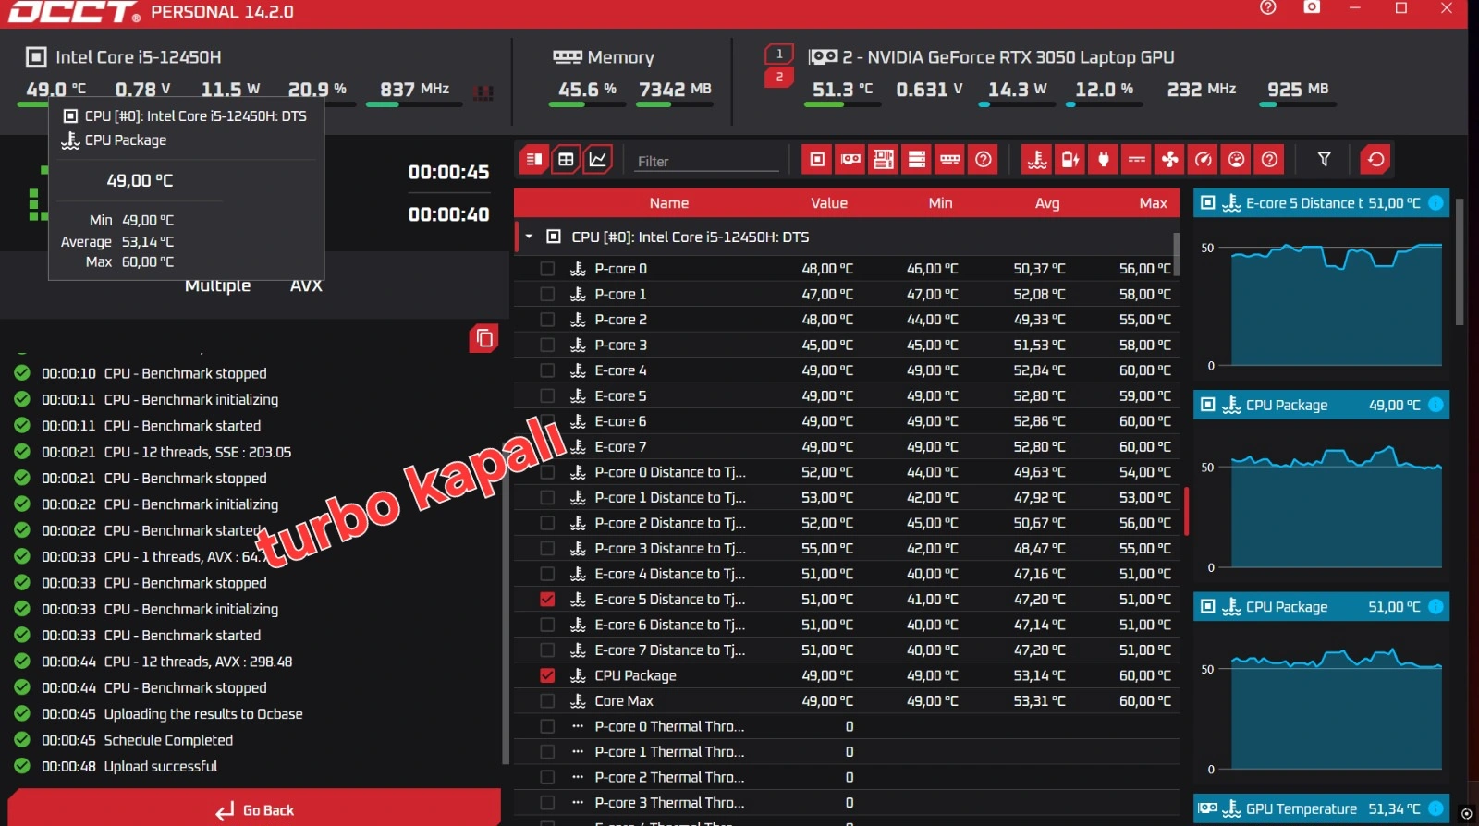Filter by usage dial sensor type
Viewport: 1479px width, 826px height.
(x=1237, y=160)
